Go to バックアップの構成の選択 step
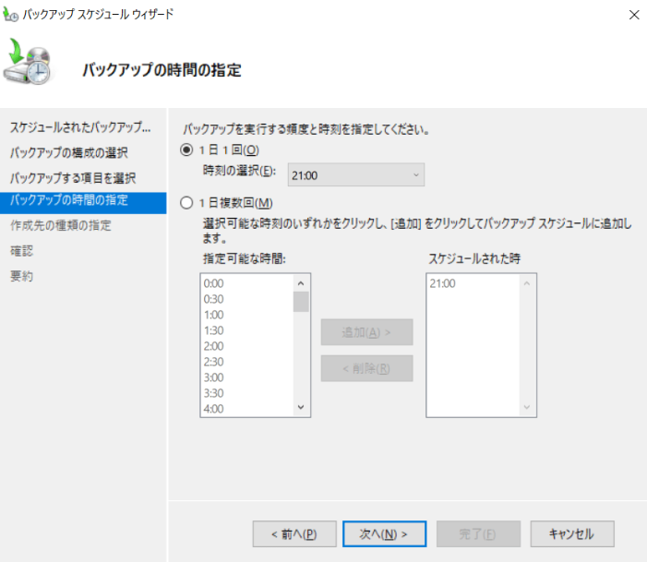The image size is (647, 562). pyautogui.click(x=69, y=152)
